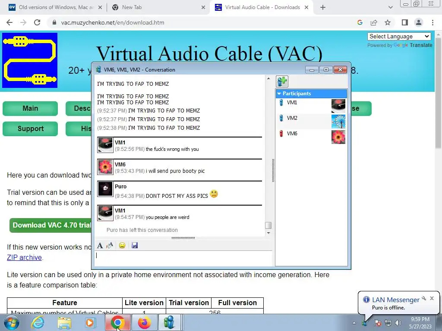Click the conversation scrollbar up arrow
442x331 pixels.
point(268,78)
